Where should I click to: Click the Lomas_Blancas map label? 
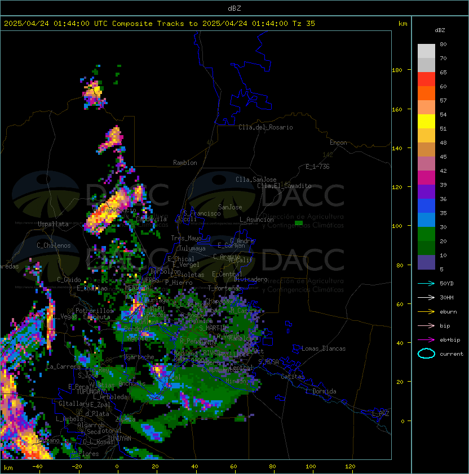click(x=324, y=348)
